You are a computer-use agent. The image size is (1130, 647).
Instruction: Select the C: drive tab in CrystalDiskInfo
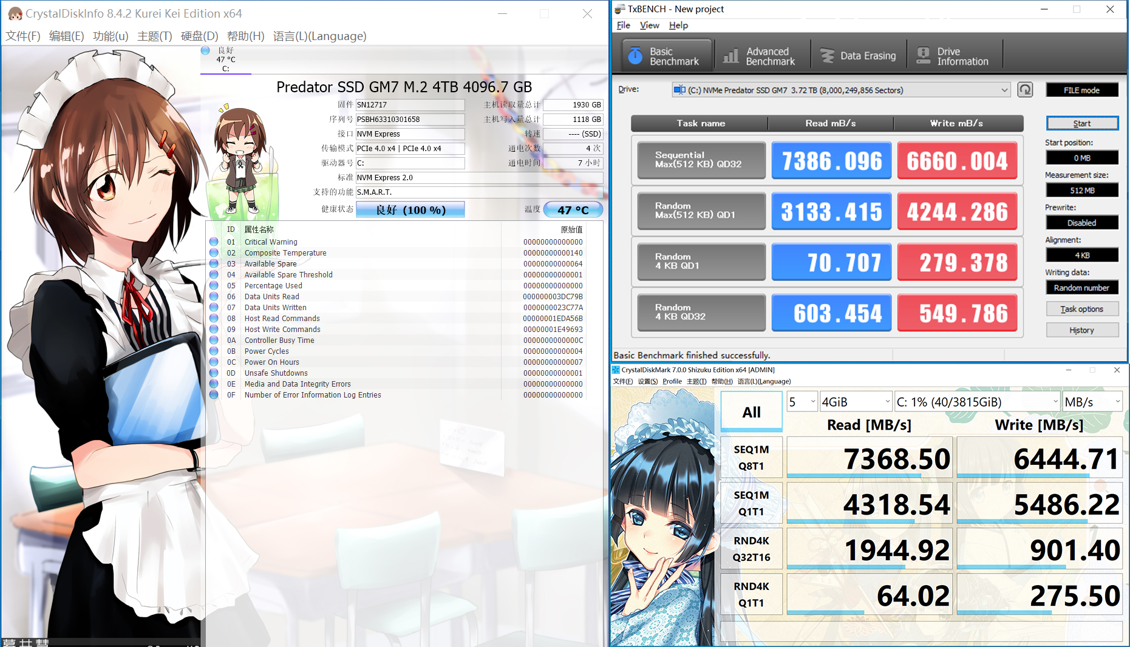click(x=225, y=59)
